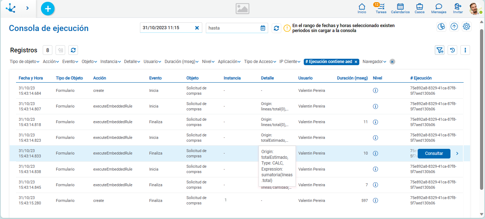The height and width of the screenshot is (219, 485).
Task: Click the upload arrow circle icon
Action: 454,27
